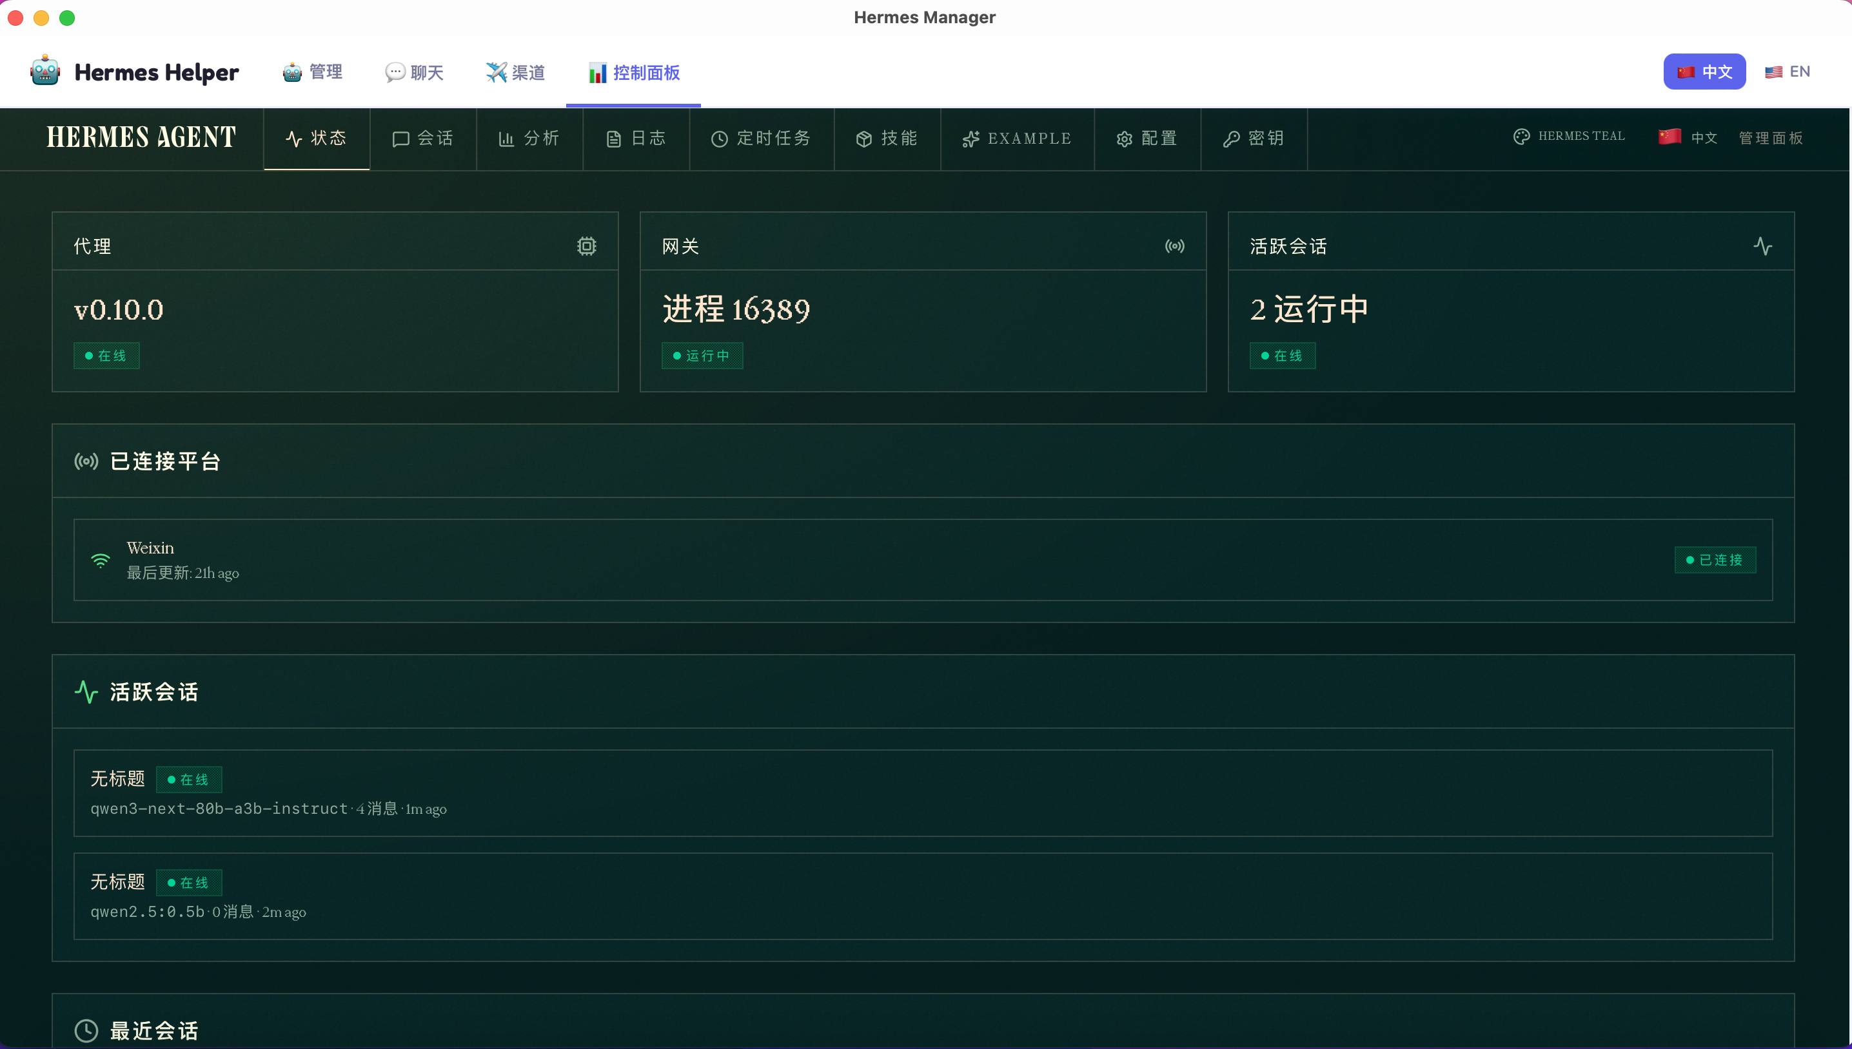This screenshot has height=1049, width=1852.
Task: Click the 已连接平台 section heading
Action: tap(166, 461)
